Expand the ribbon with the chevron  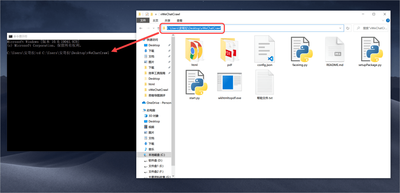(383, 20)
